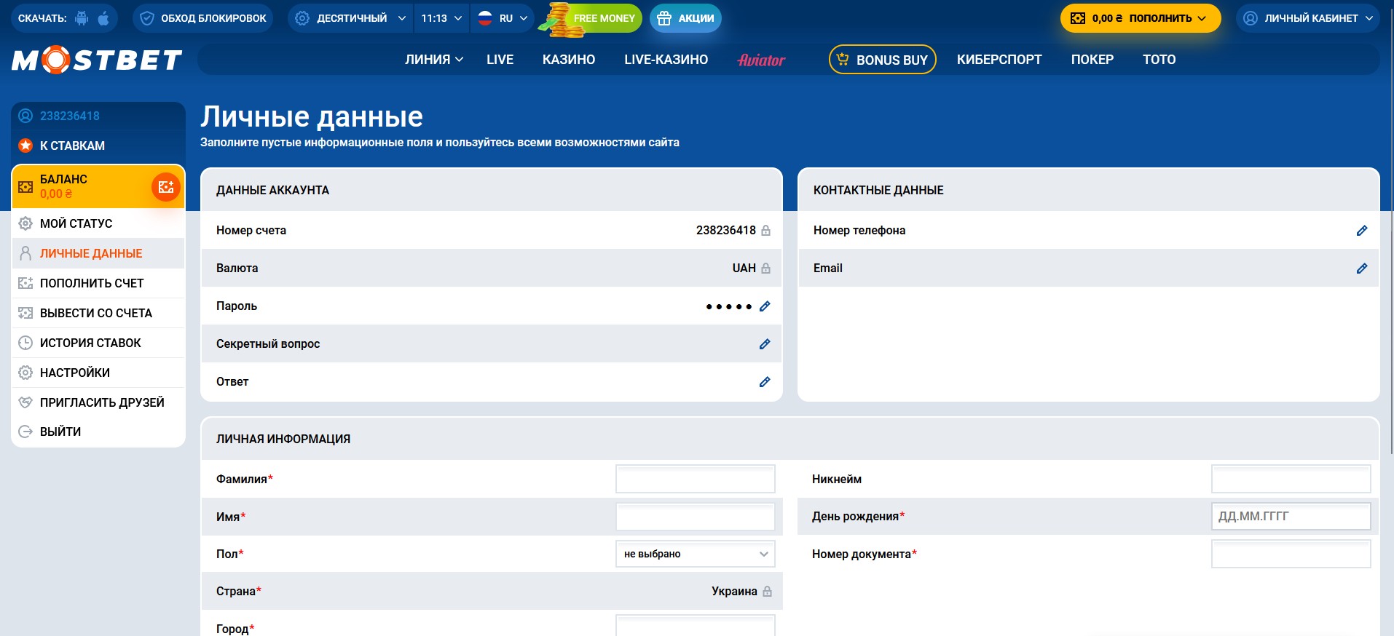Edit the Секретный вопрос with pencil icon
This screenshot has width=1394, height=636.
pos(765,344)
